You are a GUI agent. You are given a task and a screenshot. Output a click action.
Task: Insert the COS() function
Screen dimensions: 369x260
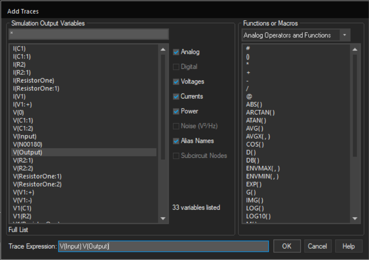(255, 144)
